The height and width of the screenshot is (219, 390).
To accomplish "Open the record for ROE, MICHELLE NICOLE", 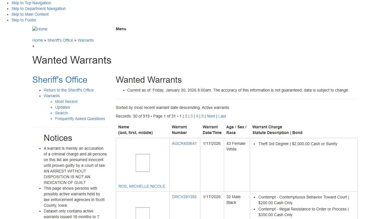I will point(142,186).
